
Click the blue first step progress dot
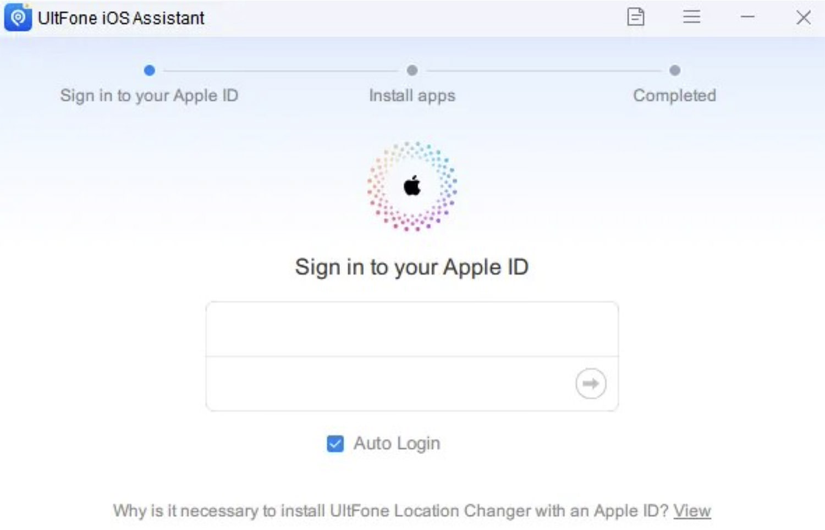[x=149, y=70]
